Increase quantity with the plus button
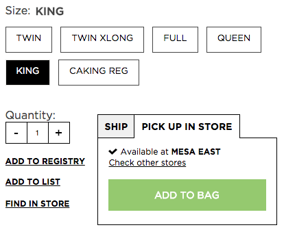The height and width of the screenshot is (247, 308). pyautogui.click(x=59, y=133)
